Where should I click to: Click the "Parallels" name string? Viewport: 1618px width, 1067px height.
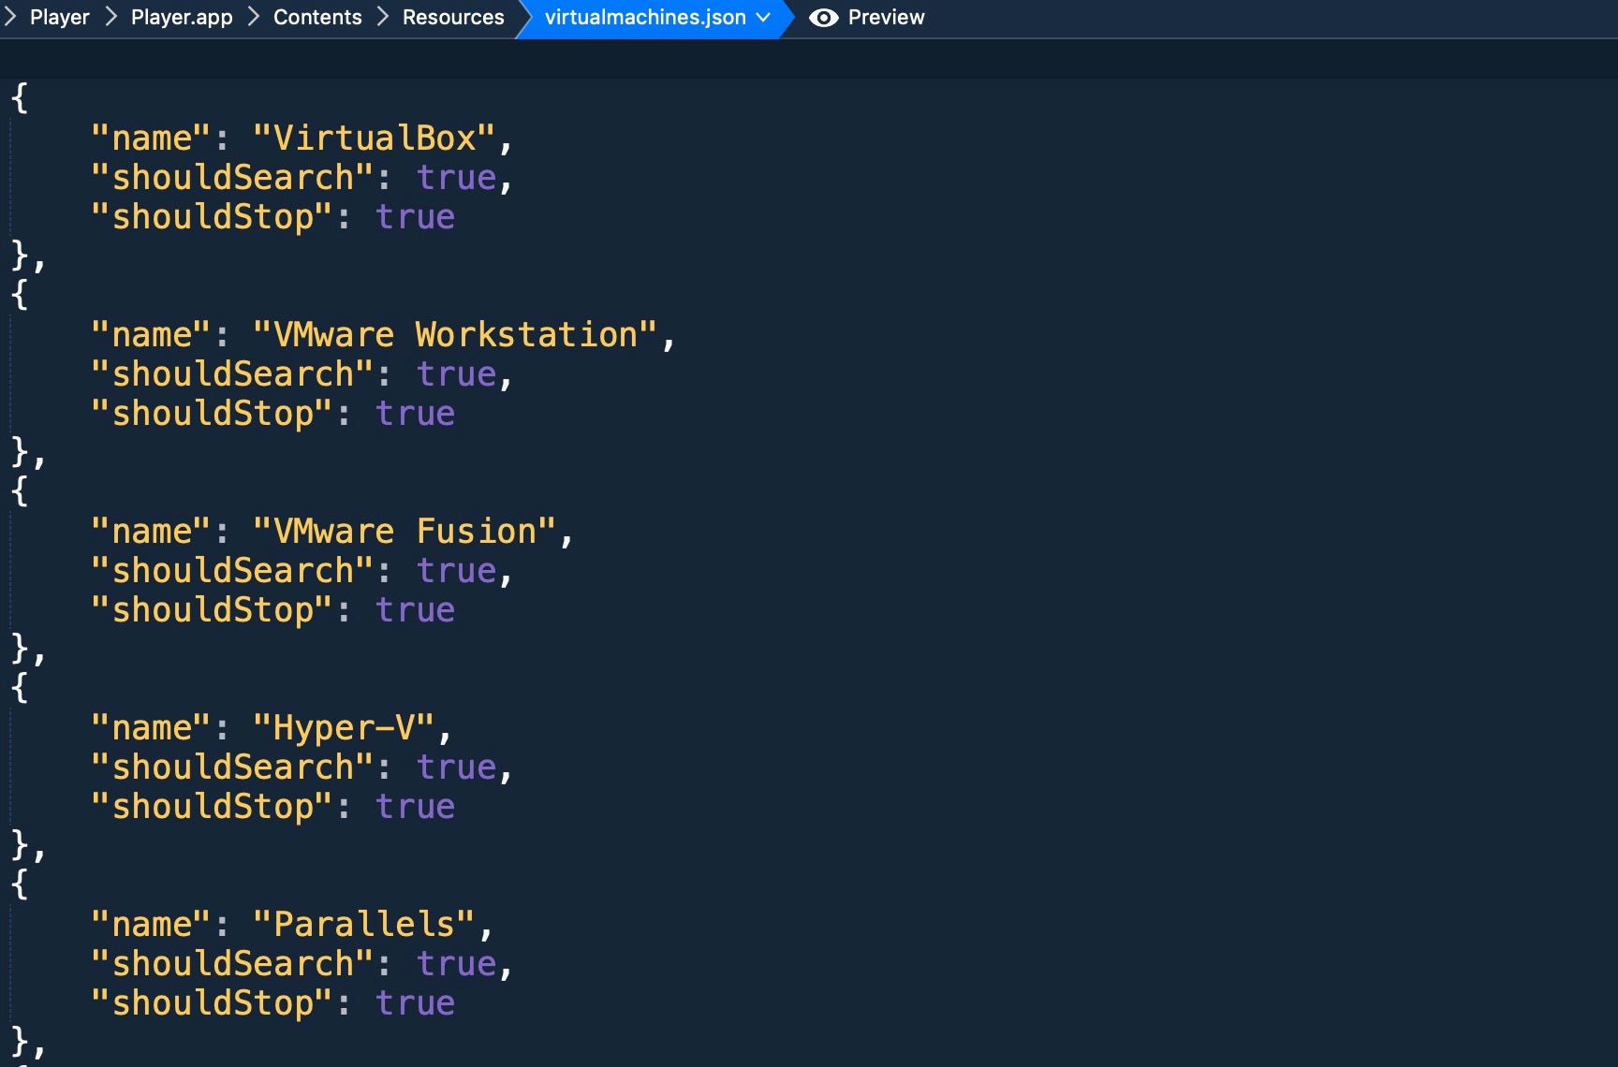(x=363, y=925)
